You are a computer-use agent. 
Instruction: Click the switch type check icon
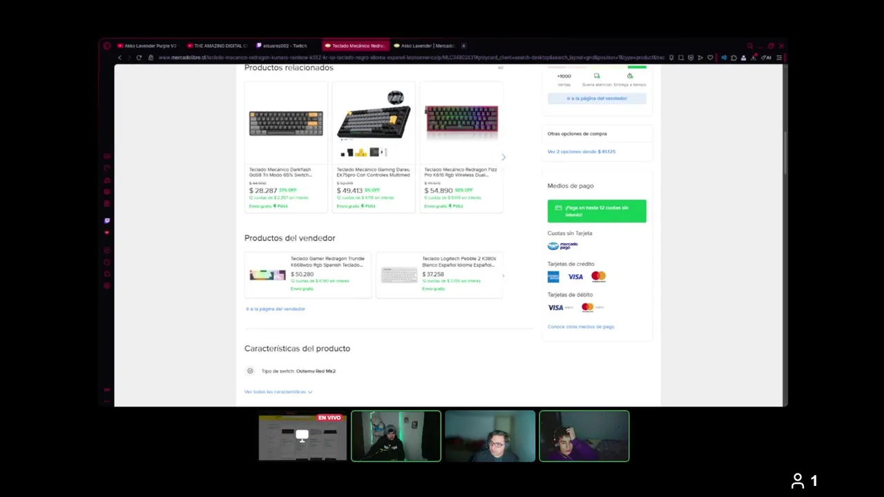pyautogui.click(x=250, y=371)
